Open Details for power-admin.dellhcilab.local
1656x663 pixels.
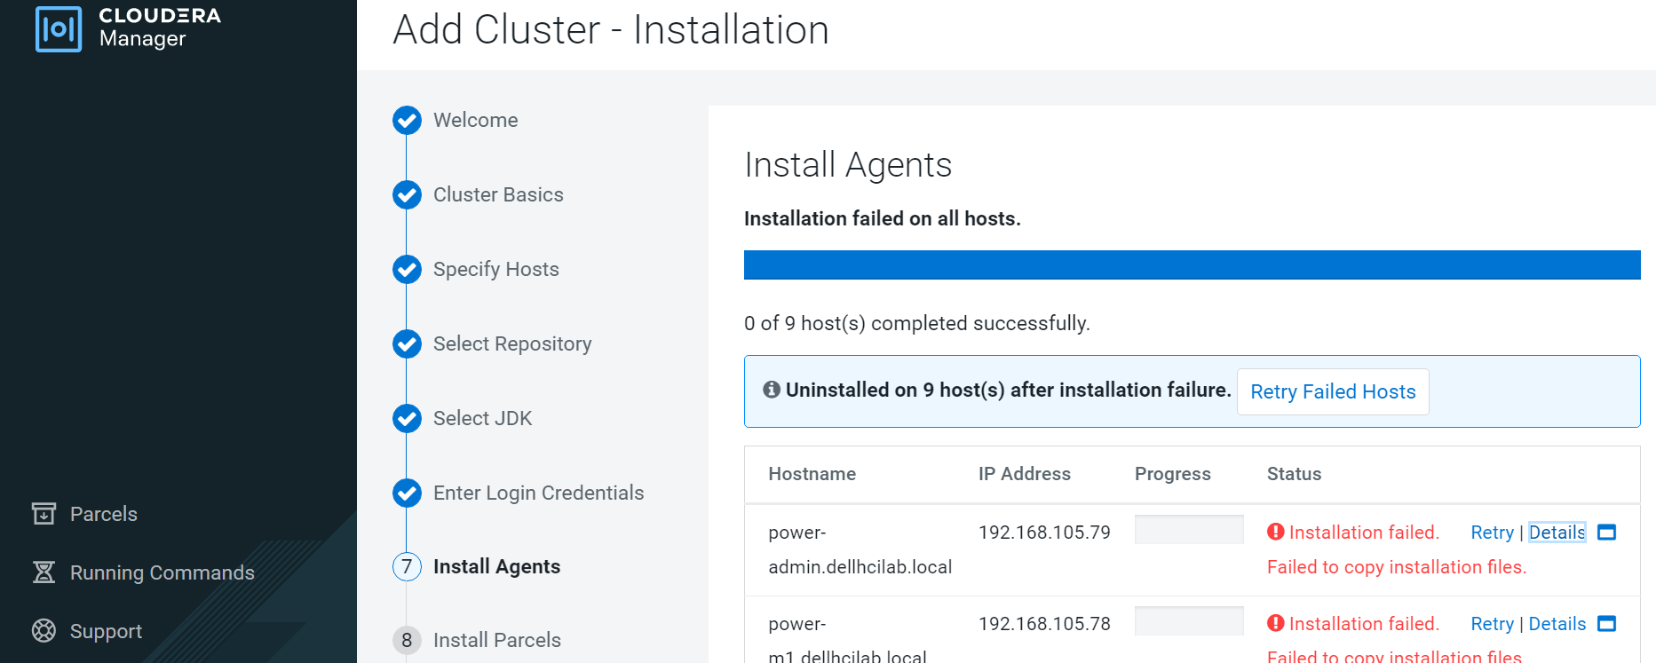point(1557,533)
